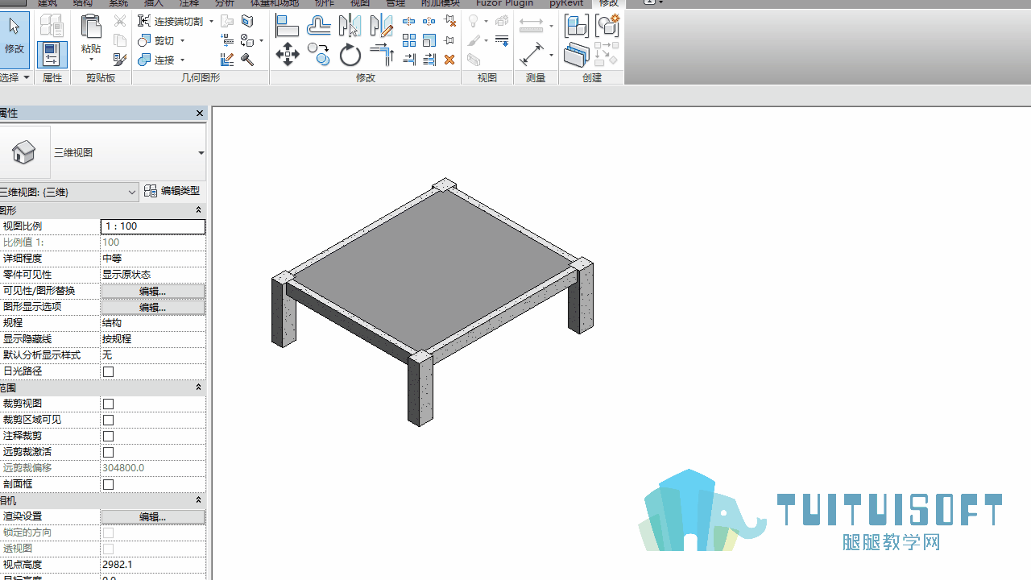Image resolution: width=1031 pixels, height=580 pixels.
Task: Open the 三维视图 type selector dropdown
Action: 201,153
